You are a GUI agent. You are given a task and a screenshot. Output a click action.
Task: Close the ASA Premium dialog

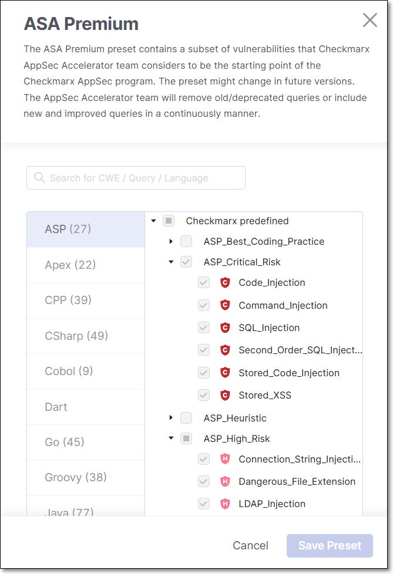370,21
